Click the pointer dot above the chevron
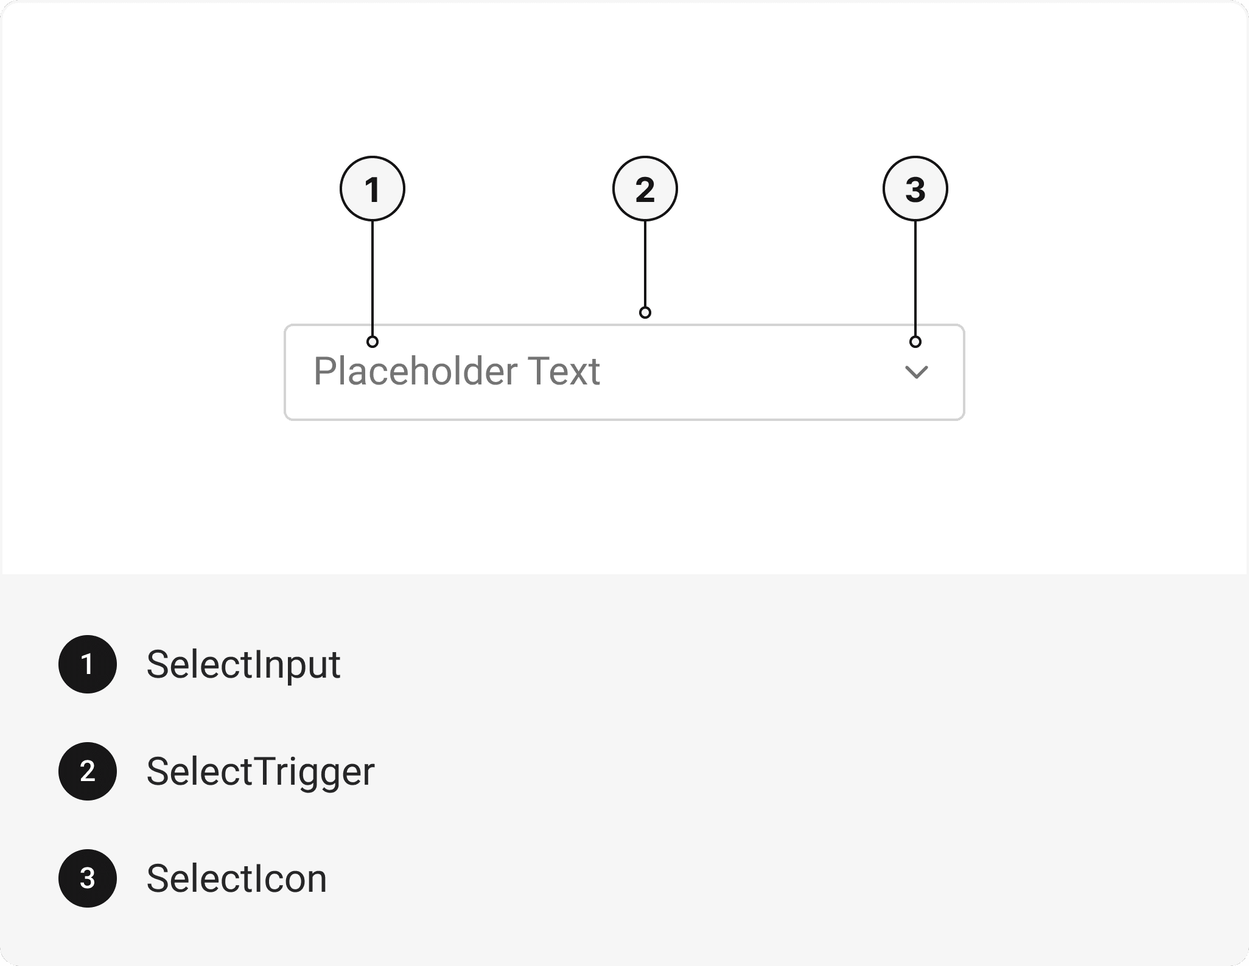 915,342
